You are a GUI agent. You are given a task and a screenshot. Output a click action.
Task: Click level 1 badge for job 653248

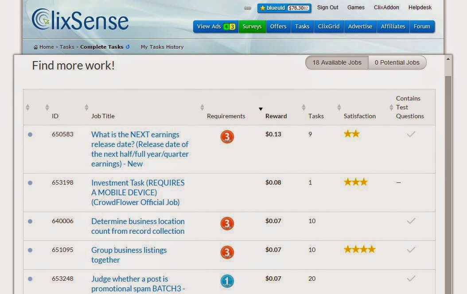click(227, 281)
